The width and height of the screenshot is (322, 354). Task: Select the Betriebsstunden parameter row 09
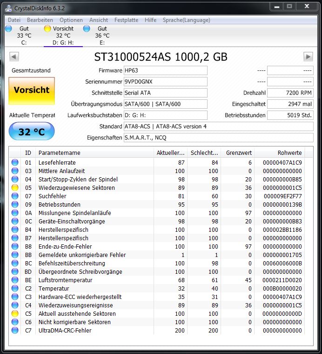[157, 205]
